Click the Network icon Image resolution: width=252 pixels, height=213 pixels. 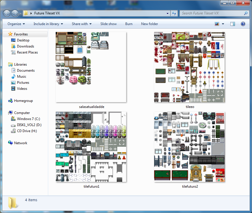click(10, 143)
